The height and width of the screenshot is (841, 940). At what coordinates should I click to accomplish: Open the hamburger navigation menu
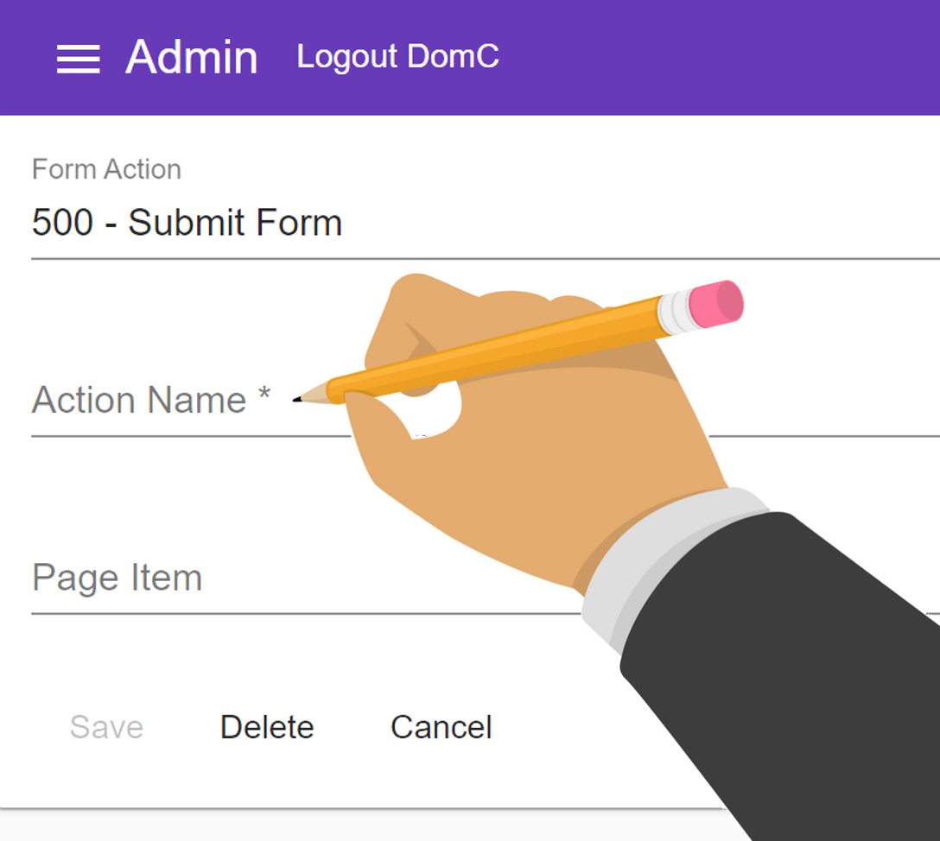(78, 59)
